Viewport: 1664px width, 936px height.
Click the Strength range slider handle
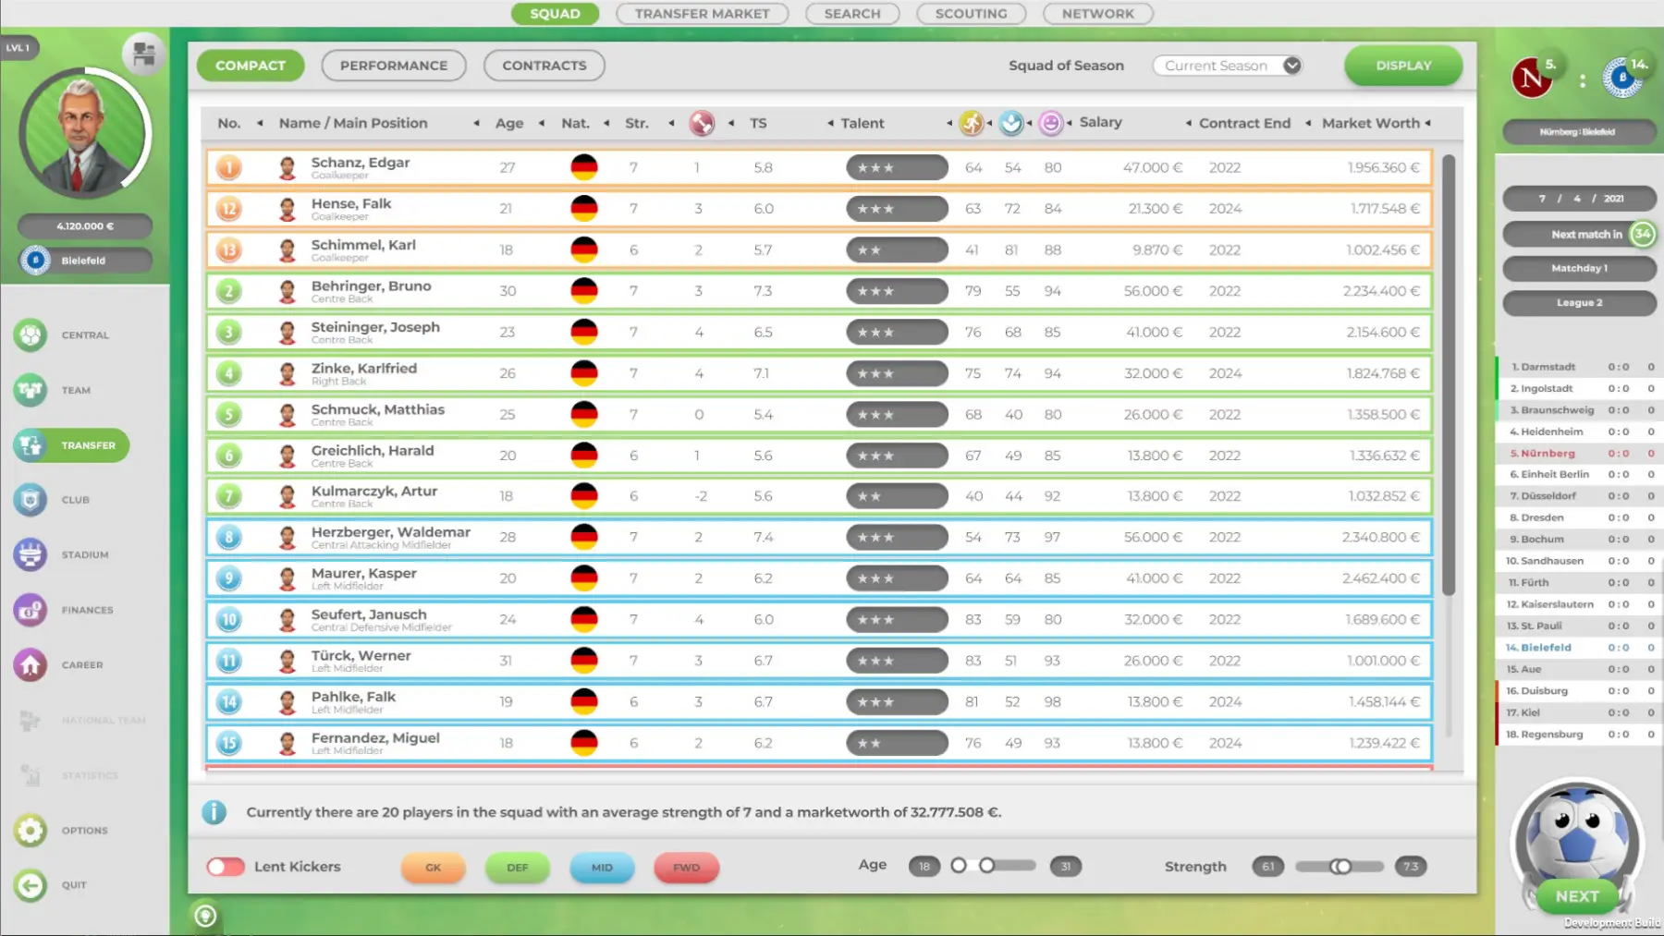click(x=1341, y=867)
